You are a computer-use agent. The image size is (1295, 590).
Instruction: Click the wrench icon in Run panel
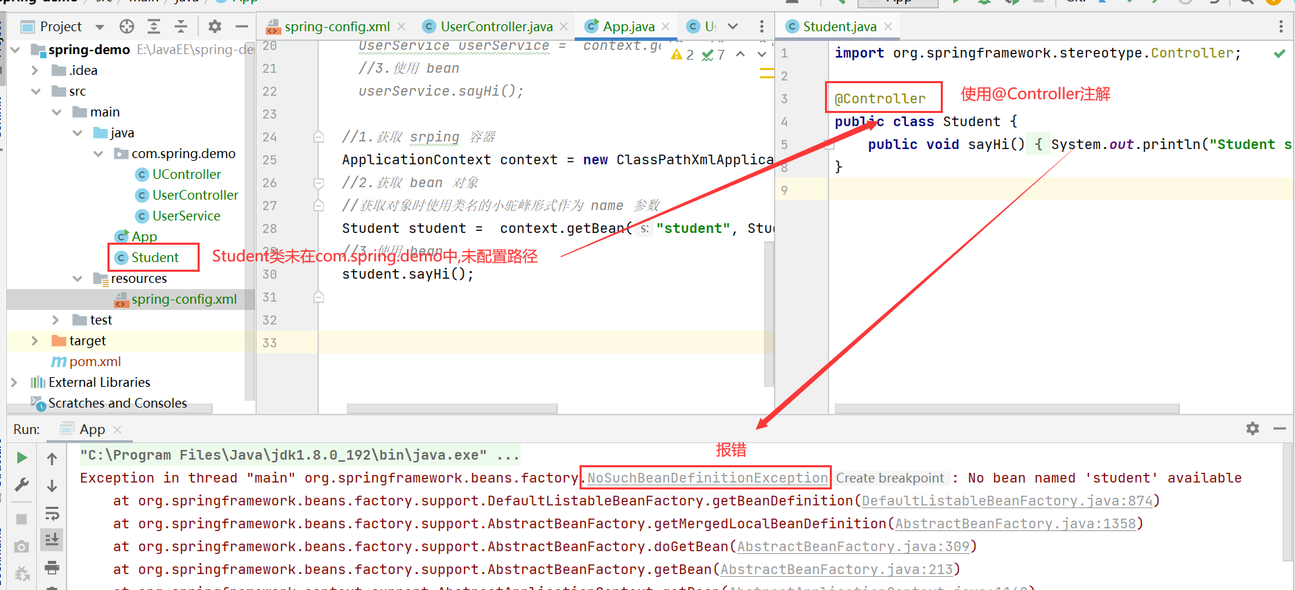tap(21, 485)
